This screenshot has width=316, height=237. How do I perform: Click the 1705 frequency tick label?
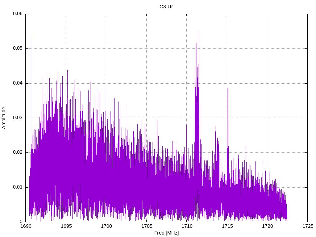[x=147, y=226]
